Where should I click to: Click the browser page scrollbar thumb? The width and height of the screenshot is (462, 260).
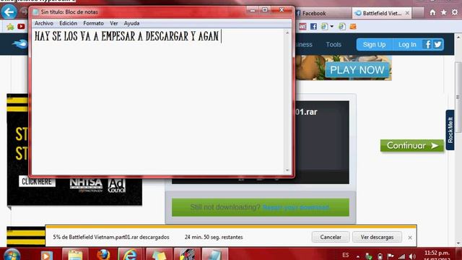click(458, 97)
